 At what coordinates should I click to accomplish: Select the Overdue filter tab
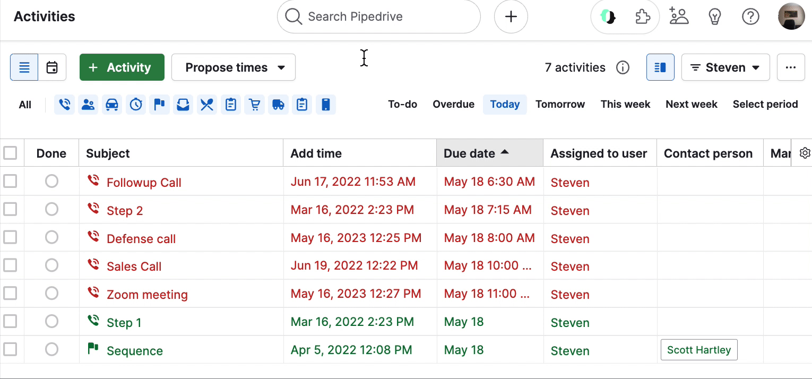coord(453,104)
